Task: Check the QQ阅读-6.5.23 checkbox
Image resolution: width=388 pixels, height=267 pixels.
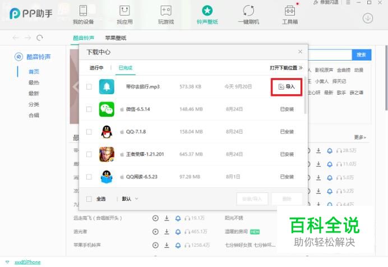Action: click(89, 177)
